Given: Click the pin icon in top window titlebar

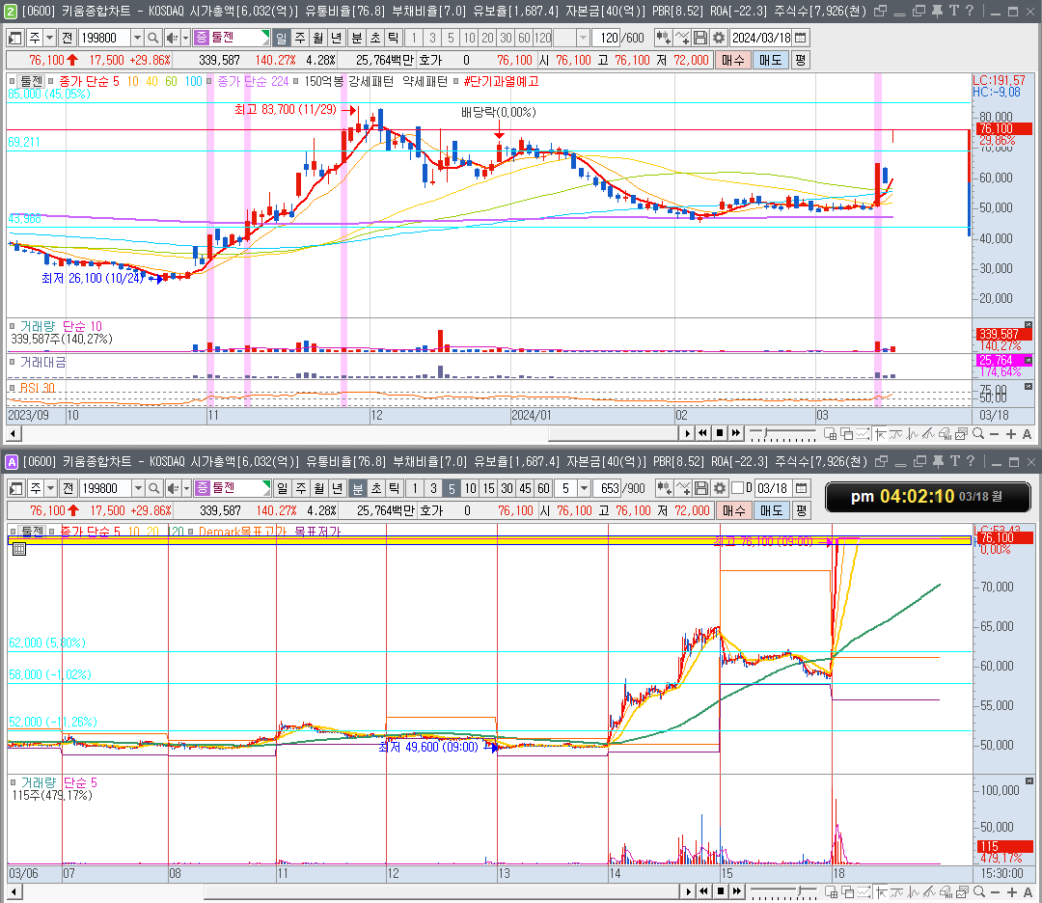Looking at the screenshot, I should tap(937, 11).
